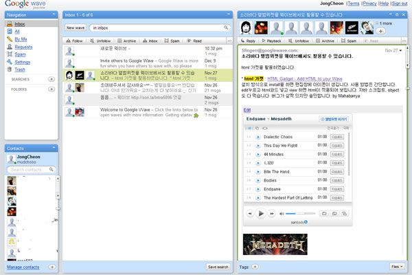
Task: Click the Edit link above the player
Action: click(x=247, y=110)
